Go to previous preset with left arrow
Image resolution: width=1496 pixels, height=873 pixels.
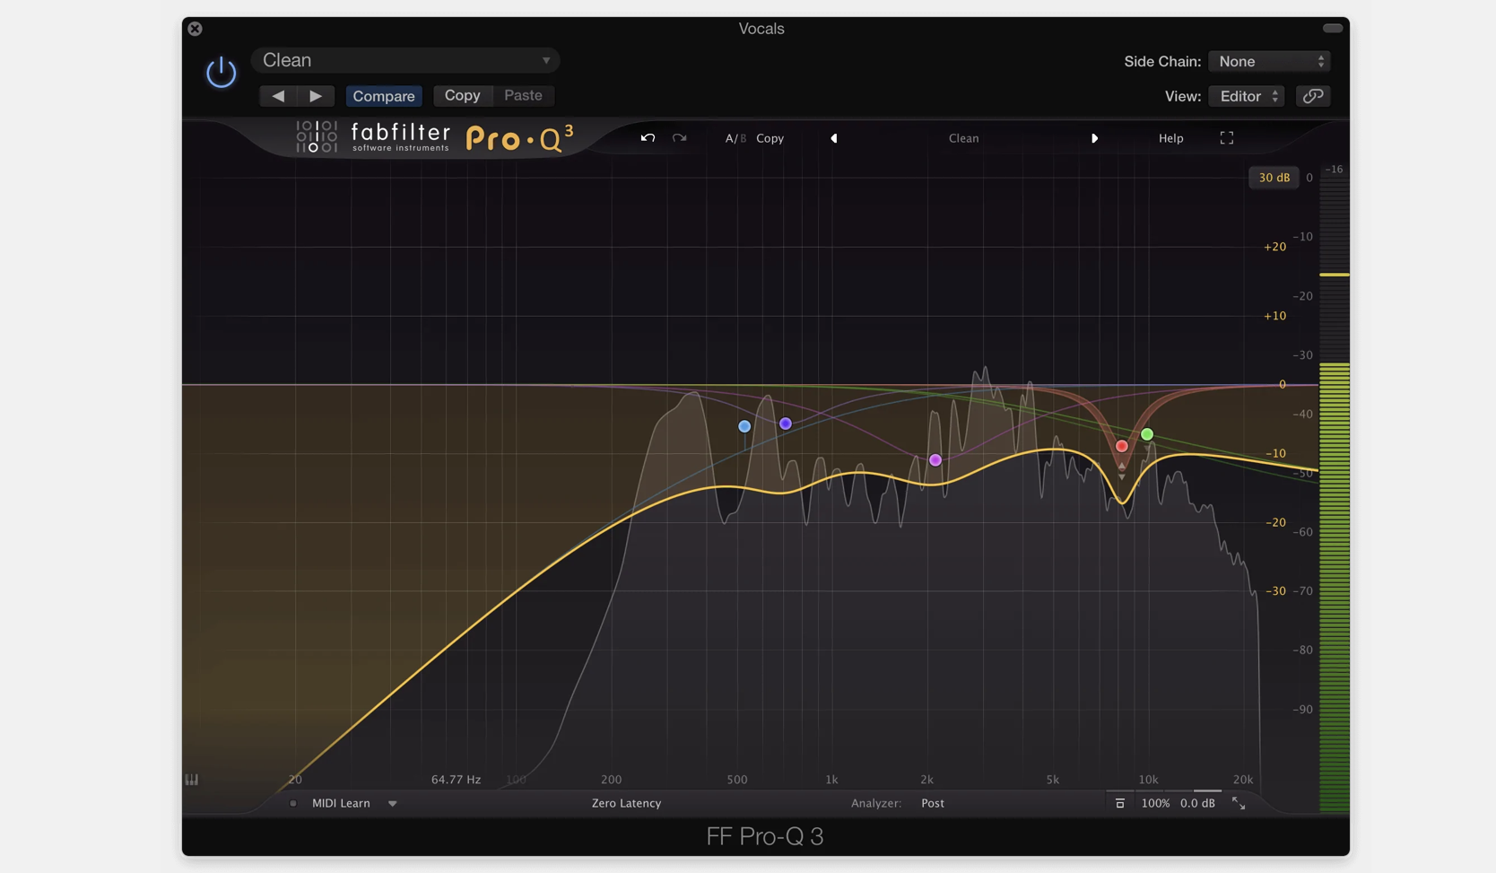[278, 95]
